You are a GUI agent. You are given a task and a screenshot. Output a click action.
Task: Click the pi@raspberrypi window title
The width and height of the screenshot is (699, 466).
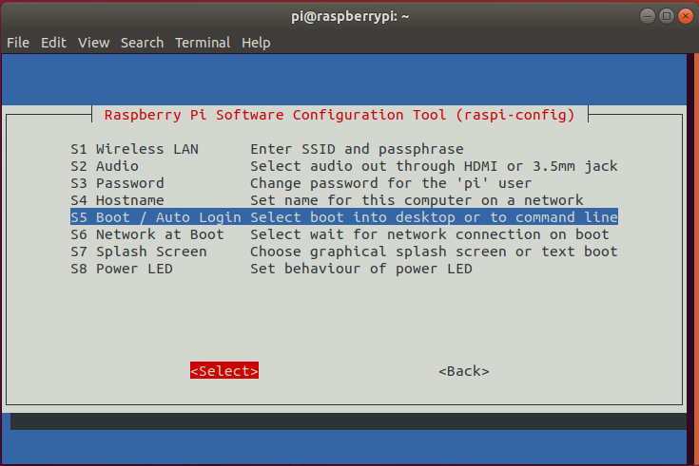(350, 16)
